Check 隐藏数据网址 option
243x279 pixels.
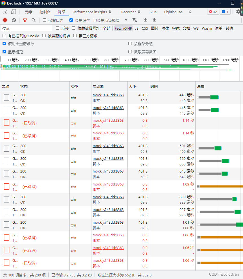coord(74,28)
